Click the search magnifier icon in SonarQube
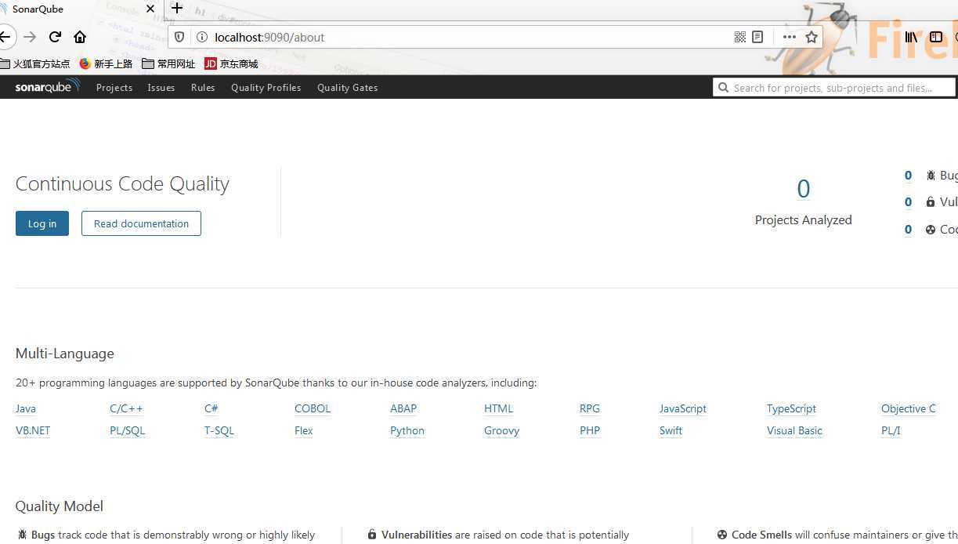Viewport: 958px width, 544px height. point(723,88)
